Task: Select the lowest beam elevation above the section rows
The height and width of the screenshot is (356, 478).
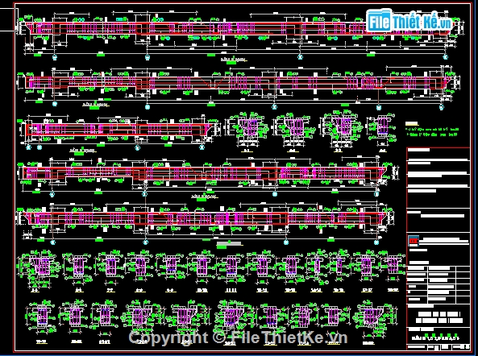Action: (x=206, y=223)
